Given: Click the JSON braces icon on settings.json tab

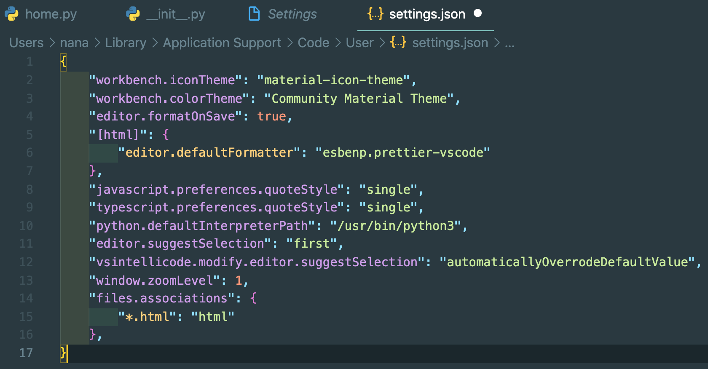Looking at the screenshot, I should click(375, 14).
